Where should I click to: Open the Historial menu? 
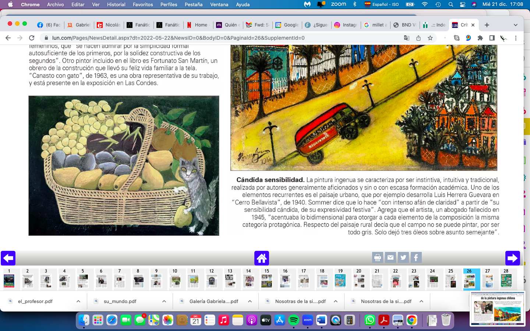pyautogui.click(x=116, y=4)
